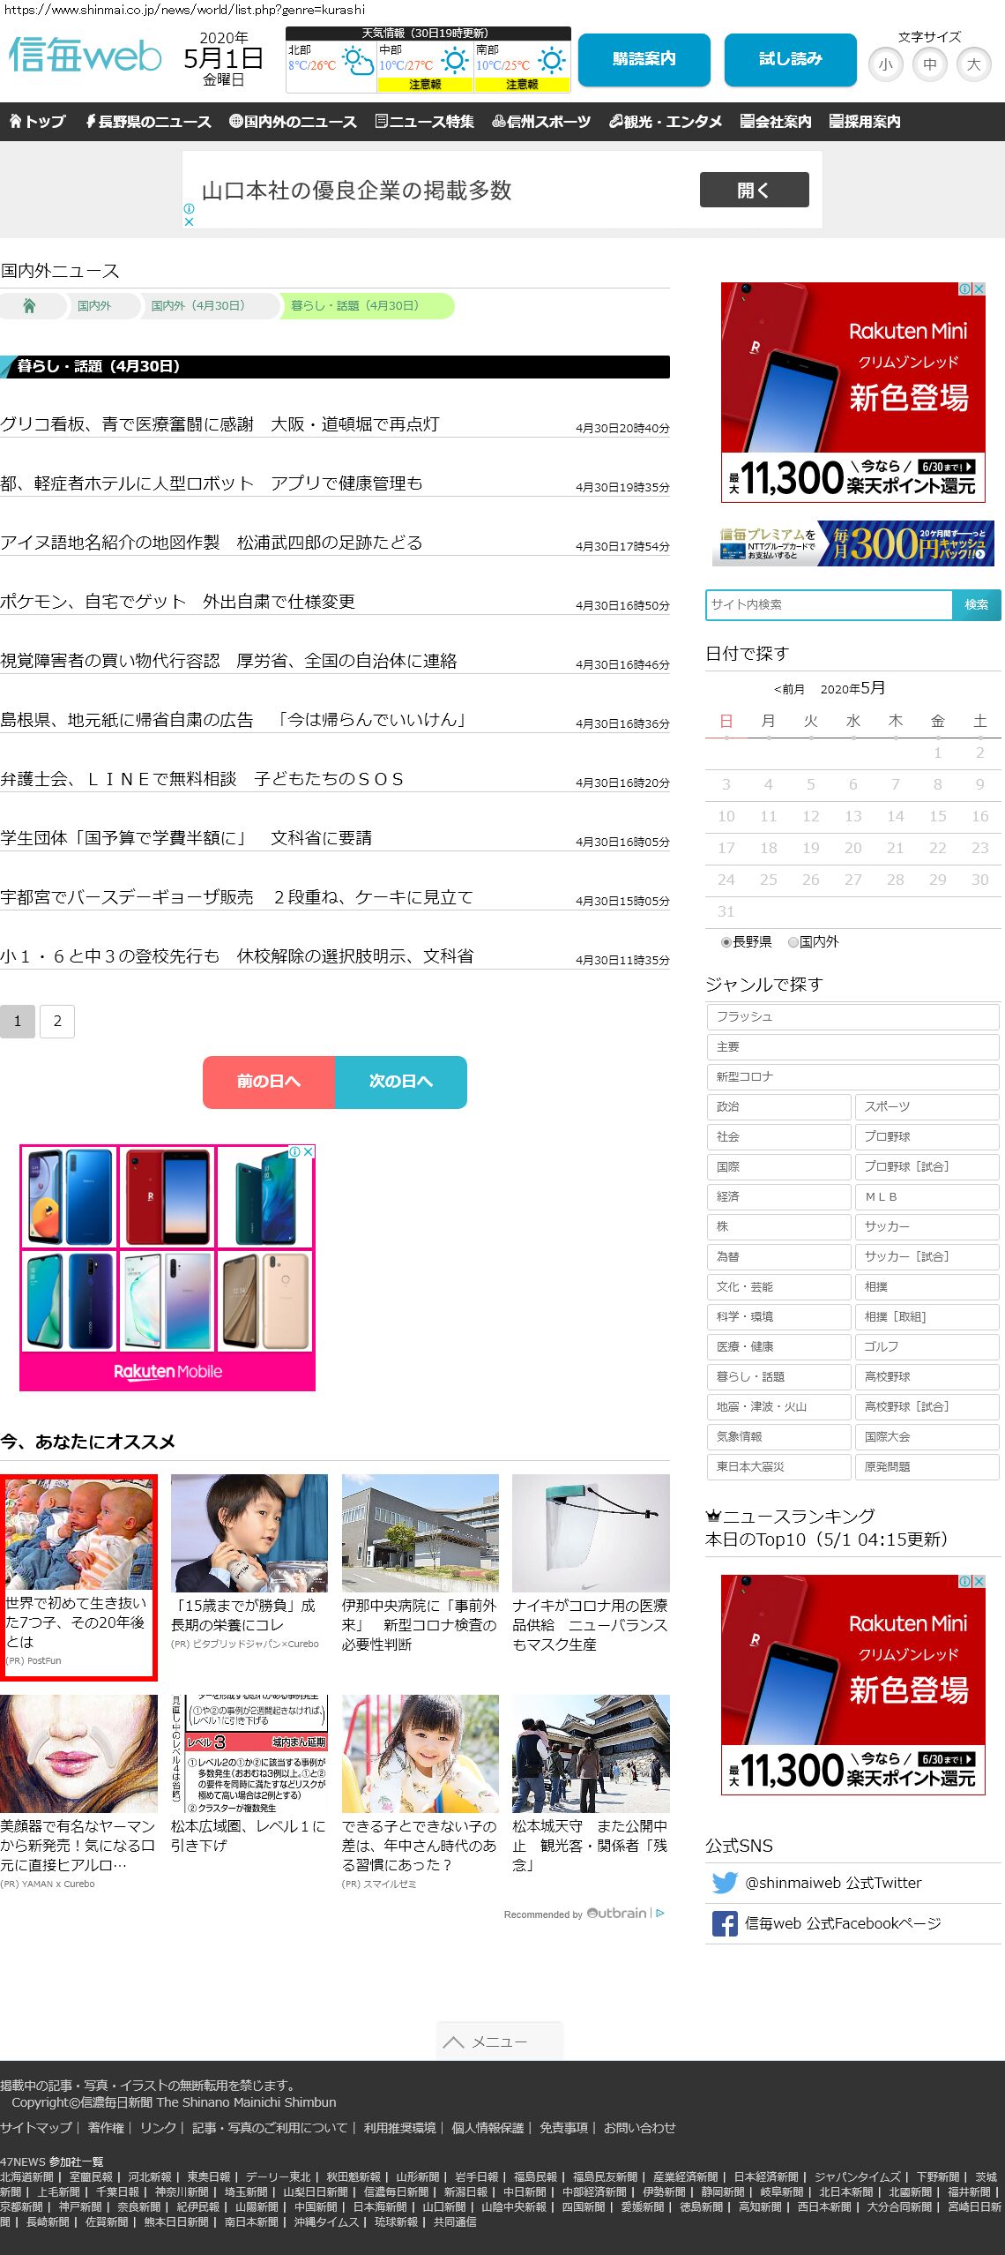Set text size to medium (中)
Image resolution: width=1005 pixels, height=2255 pixels.
coord(930,64)
